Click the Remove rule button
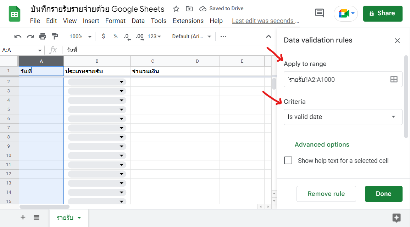This screenshot has width=410, height=227. click(326, 194)
